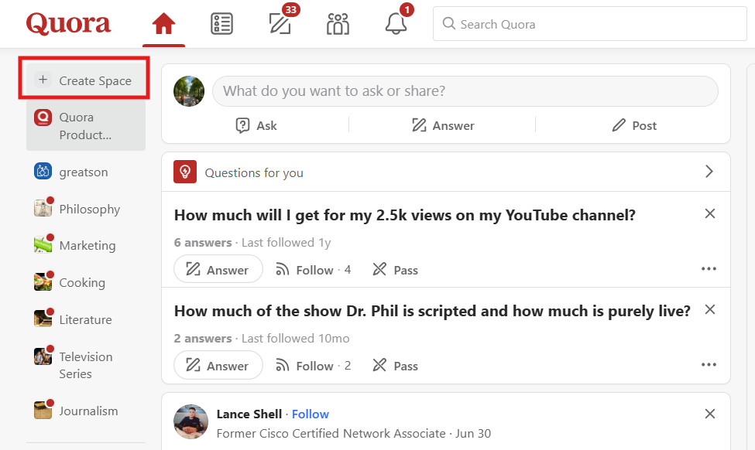
Task: Follow Lance Shell
Action: (x=310, y=414)
